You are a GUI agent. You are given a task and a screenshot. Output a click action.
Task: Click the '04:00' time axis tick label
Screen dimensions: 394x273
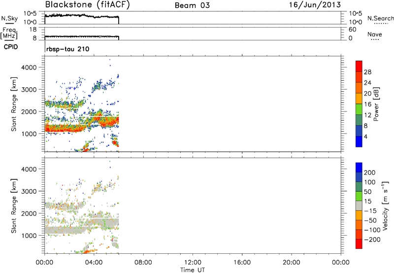(x=94, y=263)
